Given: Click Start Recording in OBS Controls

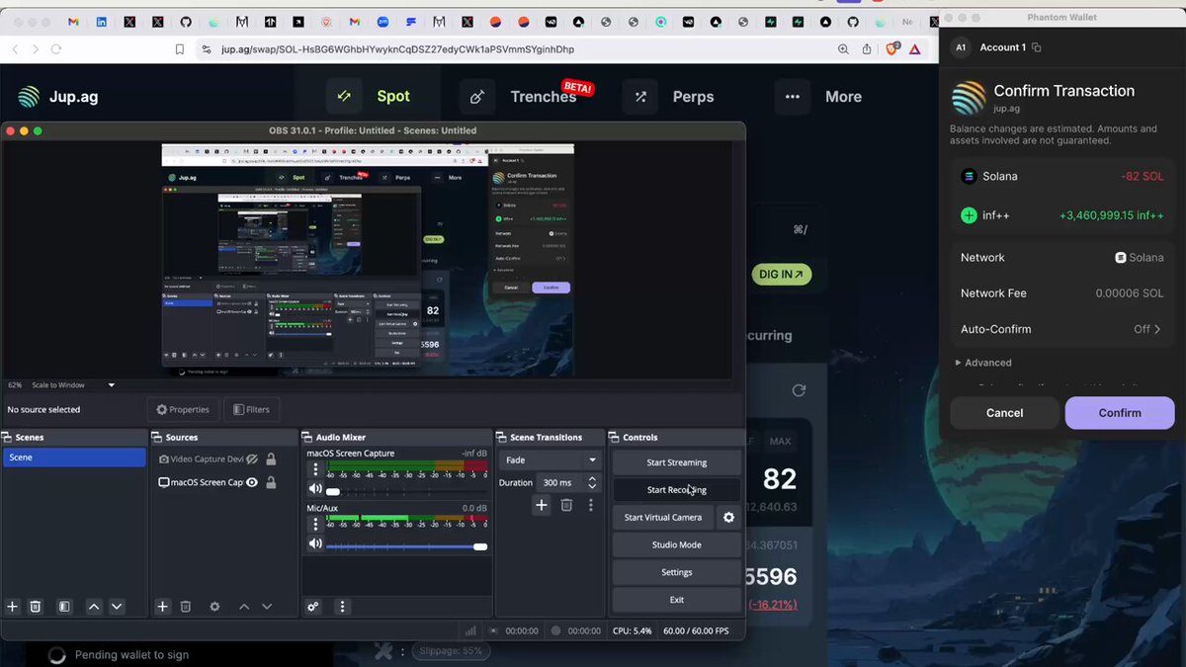Looking at the screenshot, I should pyautogui.click(x=677, y=490).
